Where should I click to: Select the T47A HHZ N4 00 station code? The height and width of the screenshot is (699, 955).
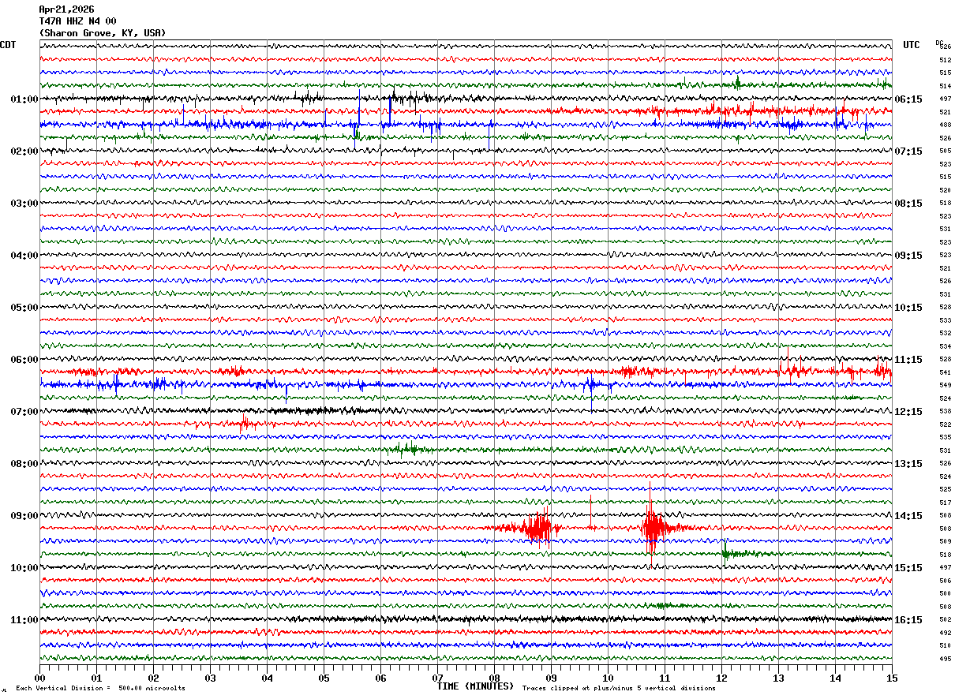coord(77,21)
